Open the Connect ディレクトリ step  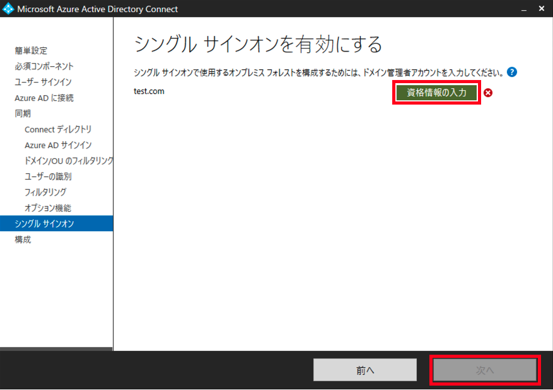(x=58, y=129)
